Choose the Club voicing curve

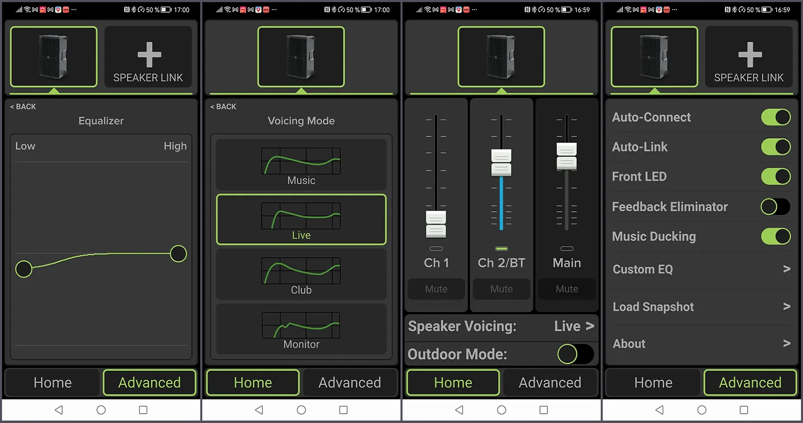[301, 271]
